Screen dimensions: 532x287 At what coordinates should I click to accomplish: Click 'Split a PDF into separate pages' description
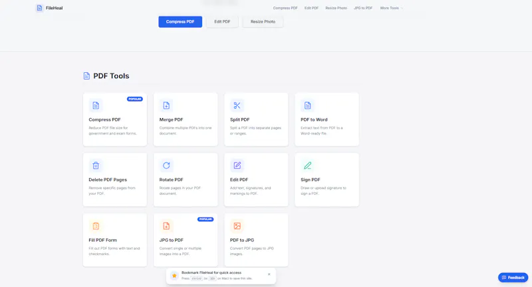tap(255, 131)
